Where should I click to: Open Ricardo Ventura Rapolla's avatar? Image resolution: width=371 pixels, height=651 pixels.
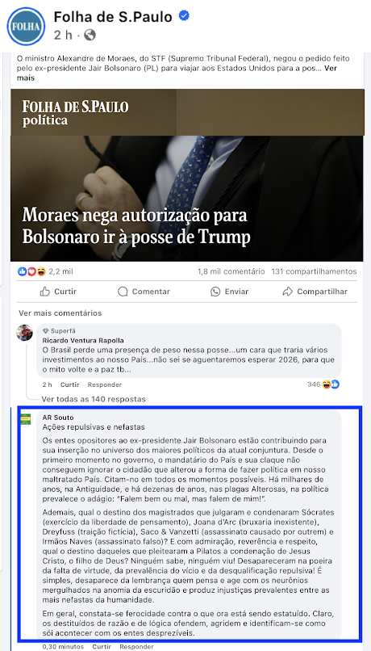[24, 333]
